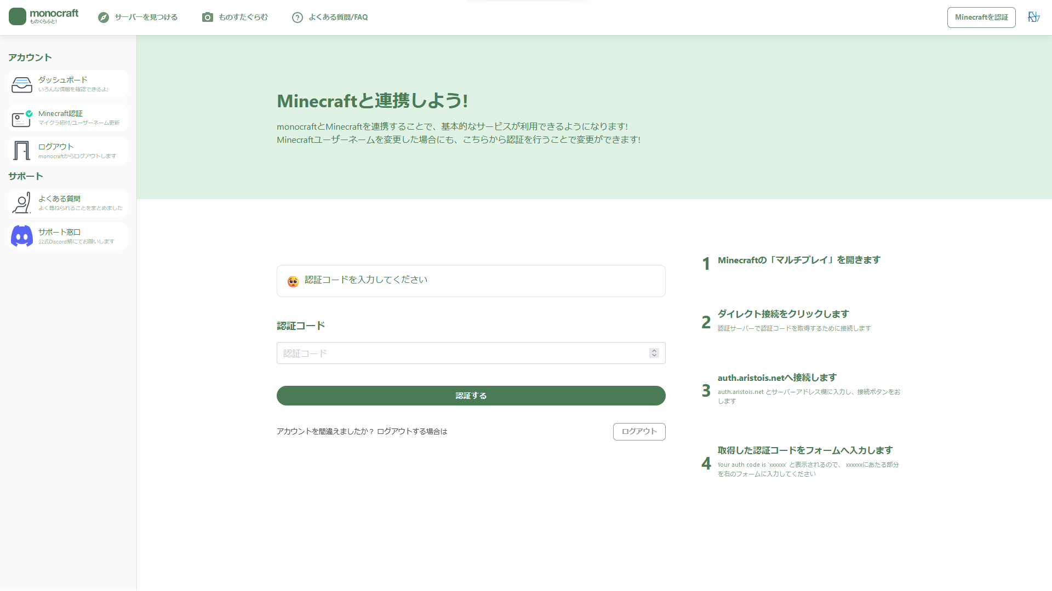Click the door icon for ログアウト
Screen dimensions: 1052x591
click(22, 151)
